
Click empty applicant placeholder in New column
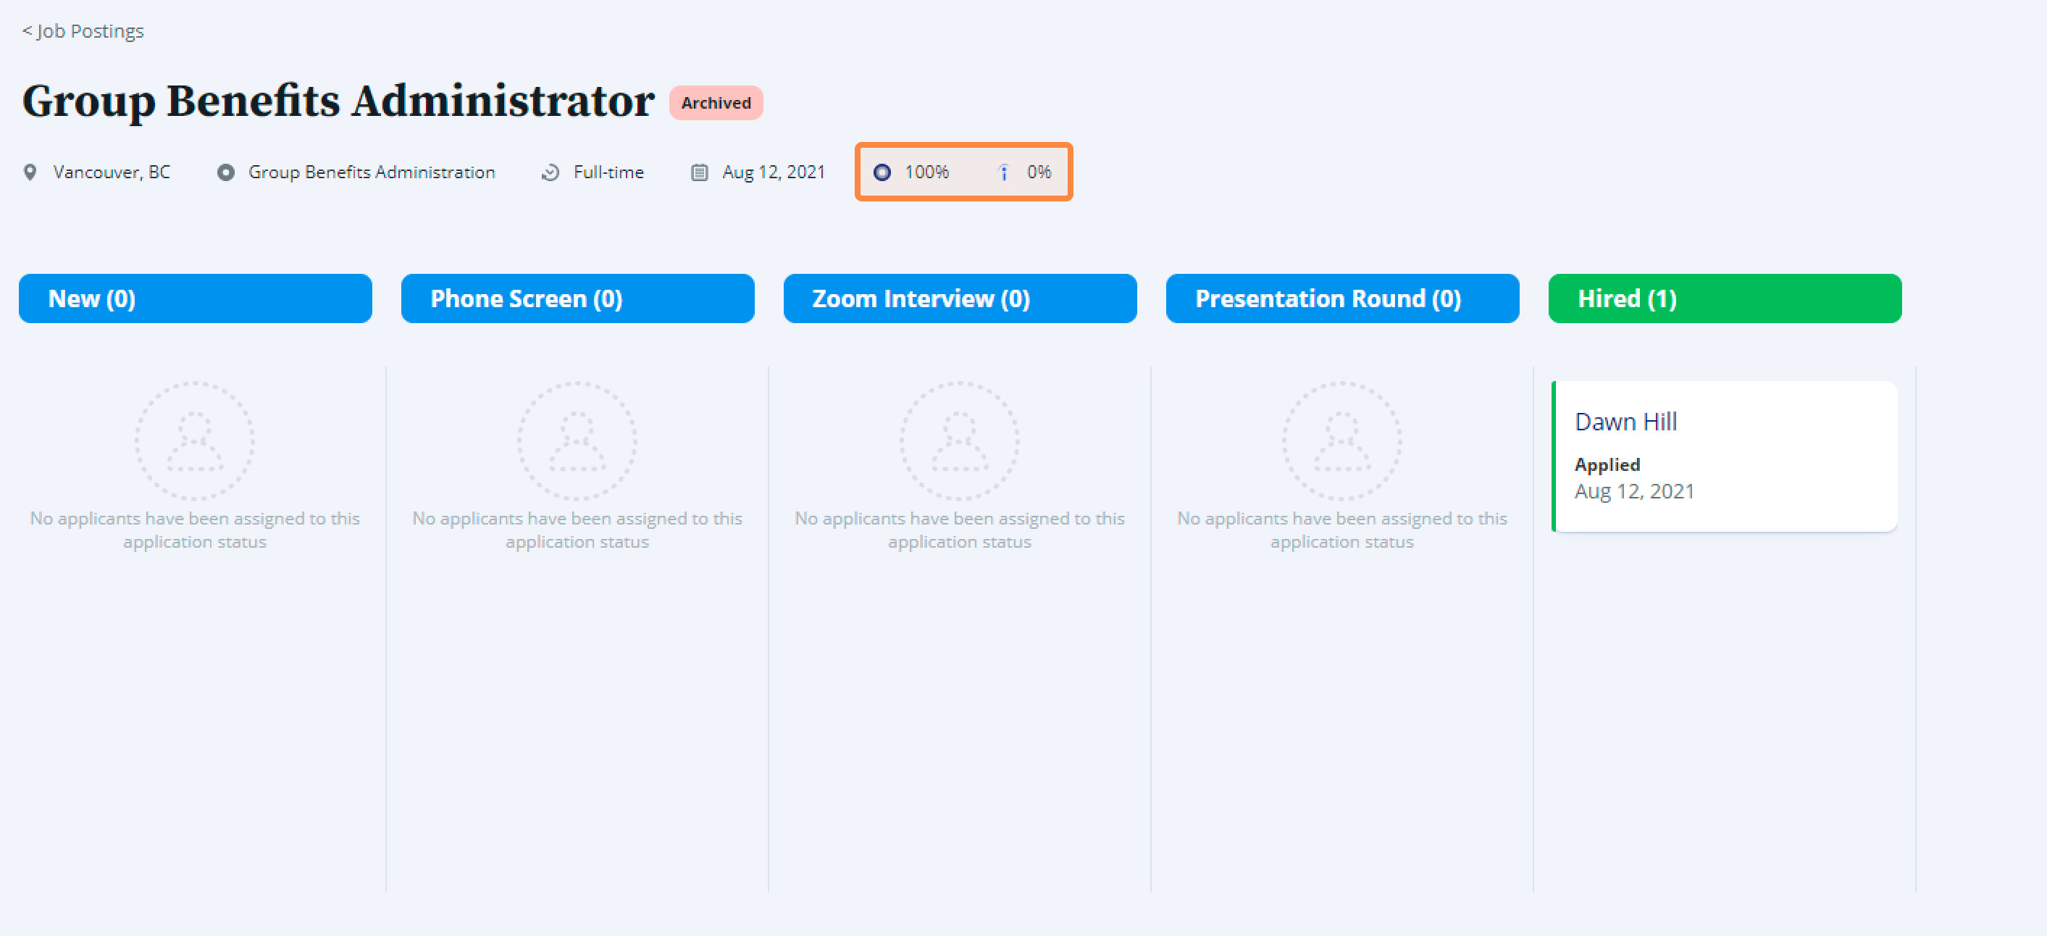195,441
